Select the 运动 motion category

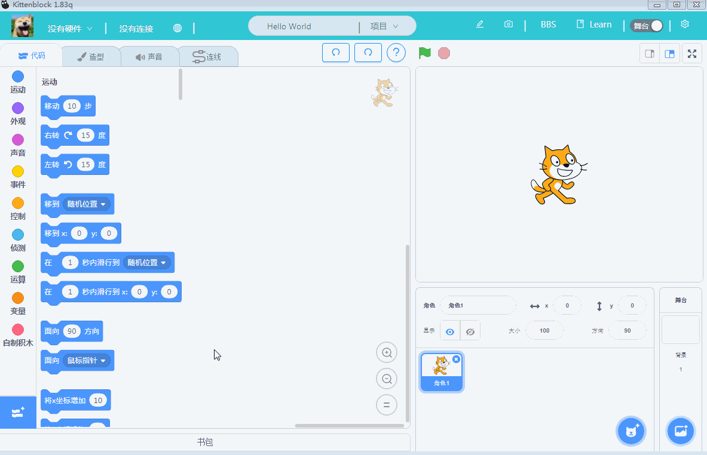coord(18,82)
